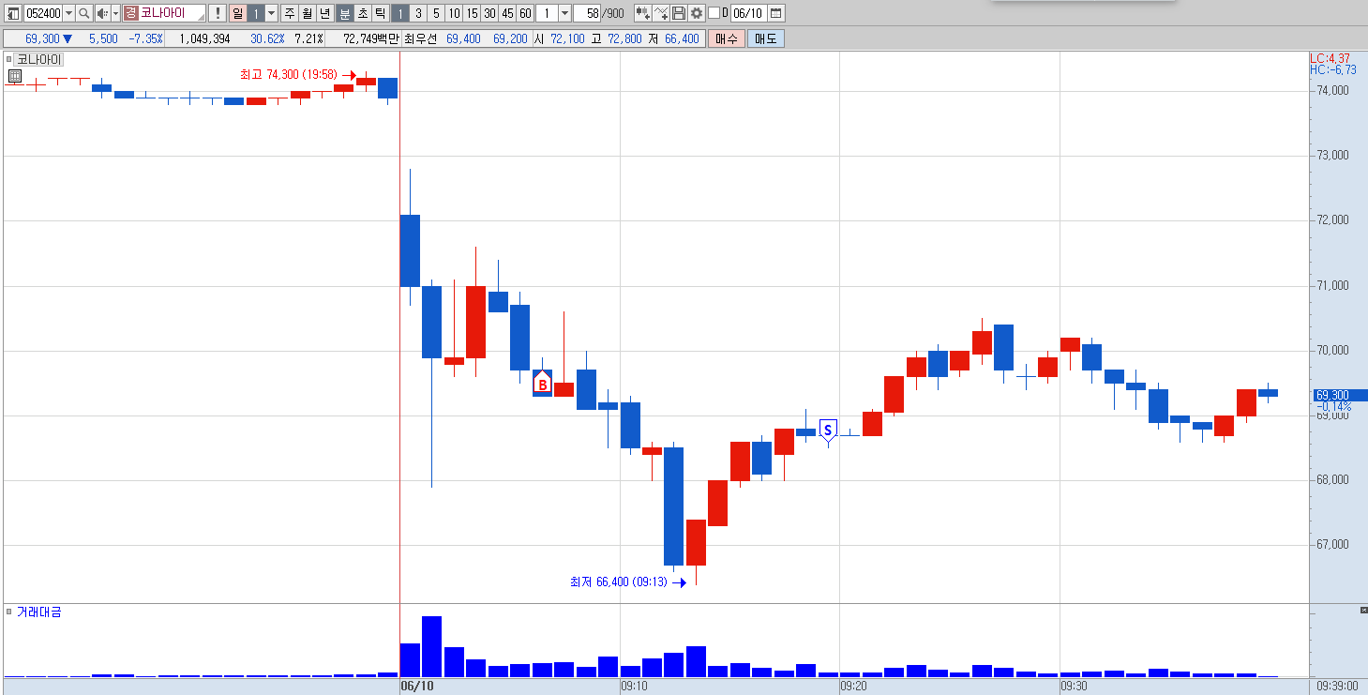Screen dimensions: 1368x695
Task: Choose the 30-minute interval button
Action: (x=489, y=13)
